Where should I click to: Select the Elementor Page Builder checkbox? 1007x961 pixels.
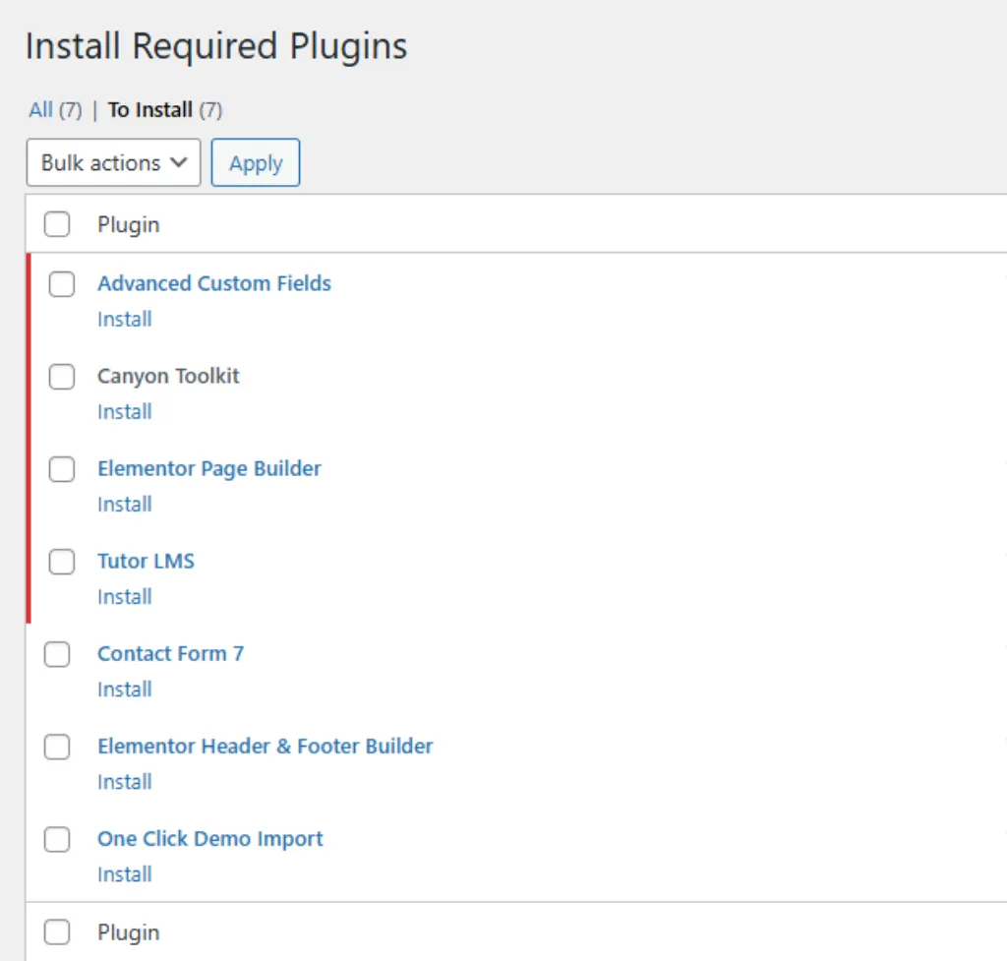click(x=62, y=469)
